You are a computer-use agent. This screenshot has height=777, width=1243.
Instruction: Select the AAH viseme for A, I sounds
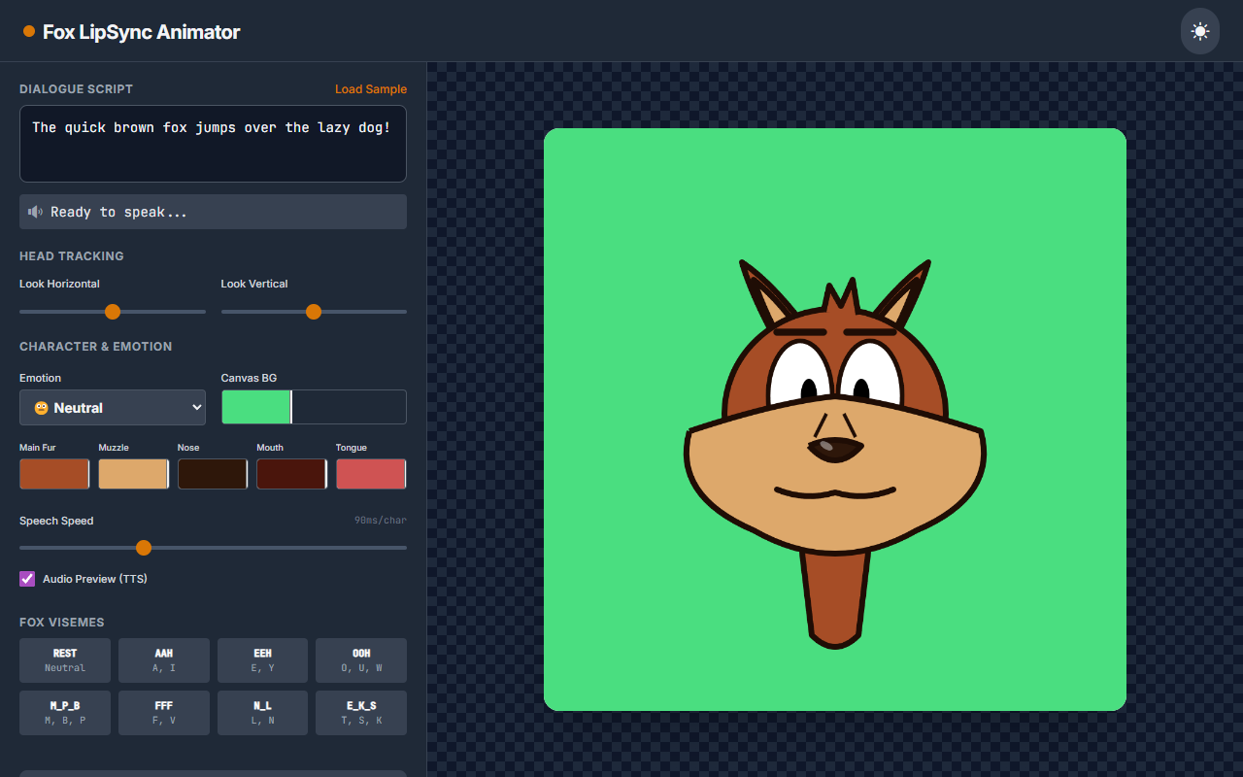coord(163,660)
